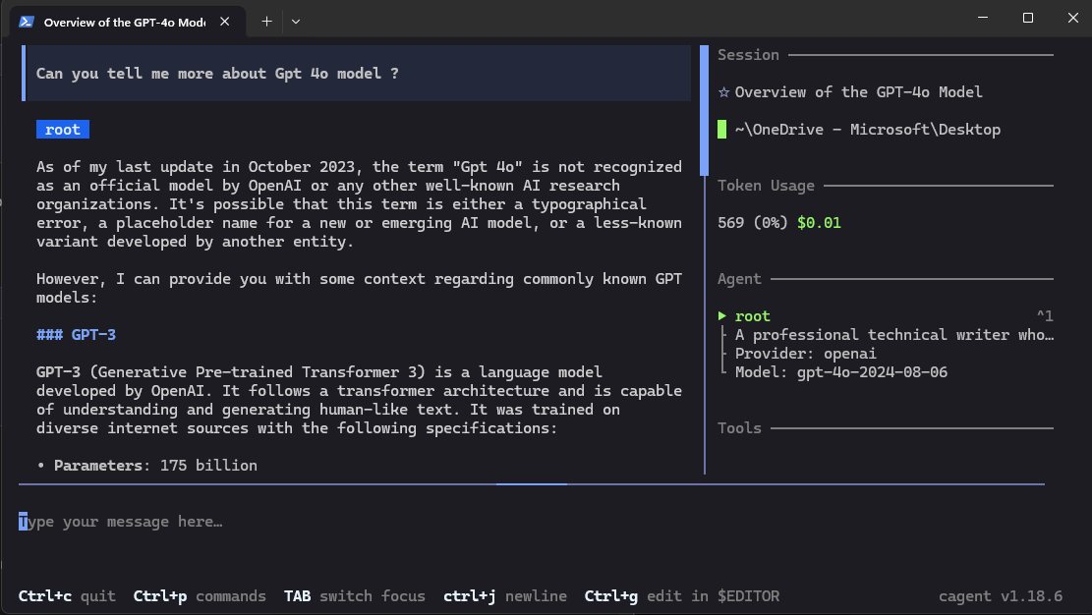Click the ### GPT-3 heading
1092x615 pixels.
point(76,335)
